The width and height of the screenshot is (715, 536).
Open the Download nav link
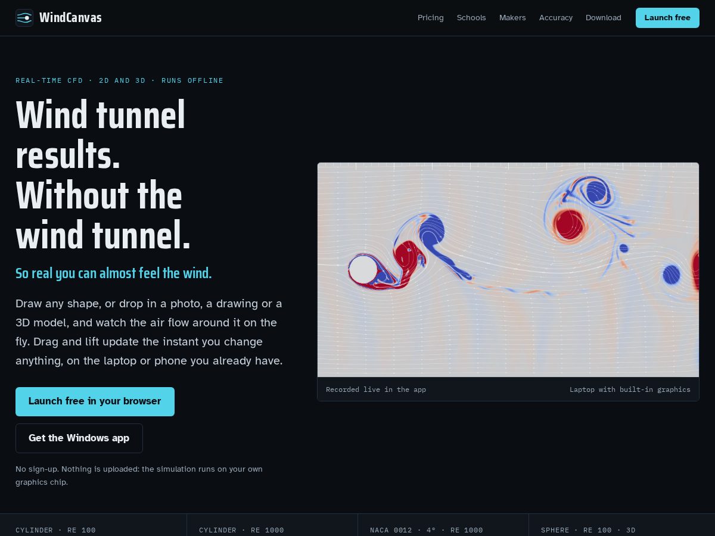(x=604, y=18)
